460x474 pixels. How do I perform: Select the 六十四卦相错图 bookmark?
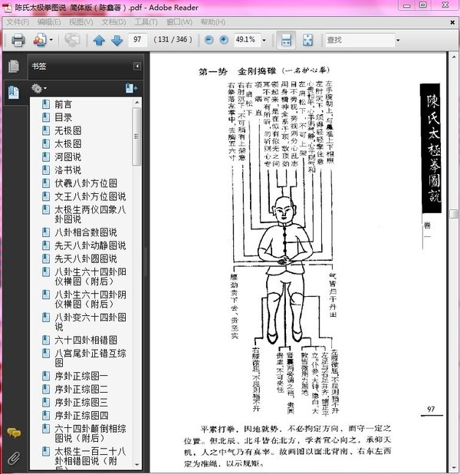[85, 339]
